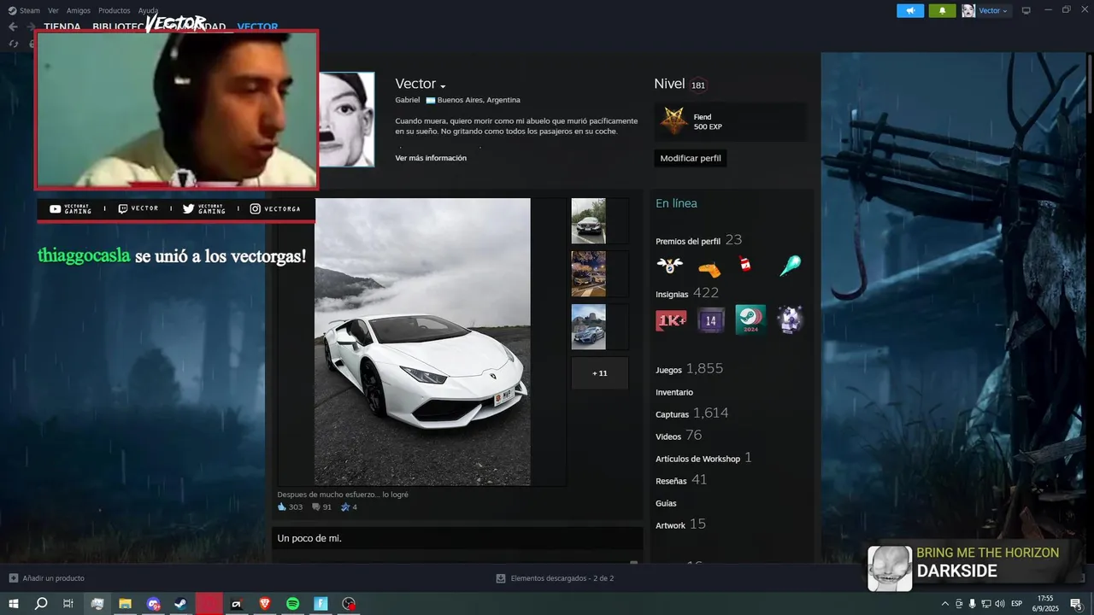The image size is (1094, 615).
Task: Switch to the TIENDA tab
Action: 62,26
